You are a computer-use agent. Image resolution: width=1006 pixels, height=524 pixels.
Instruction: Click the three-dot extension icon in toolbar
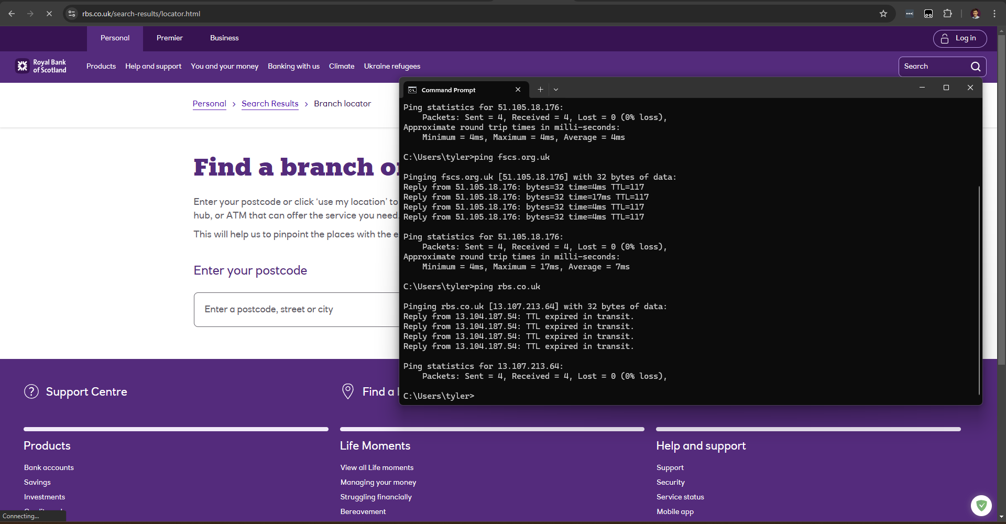pos(909,14)
